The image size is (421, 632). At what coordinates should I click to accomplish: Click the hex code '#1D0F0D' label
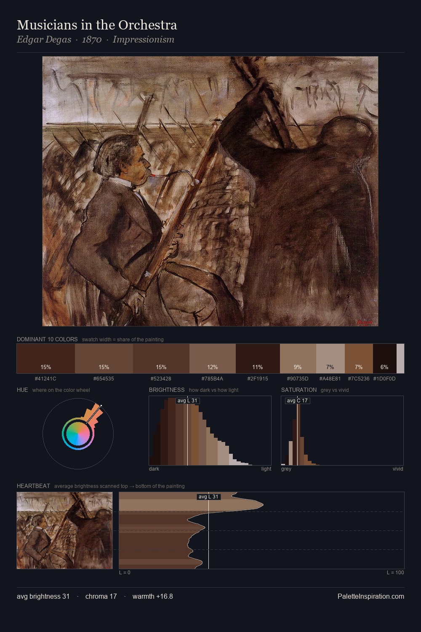point(384,378)
